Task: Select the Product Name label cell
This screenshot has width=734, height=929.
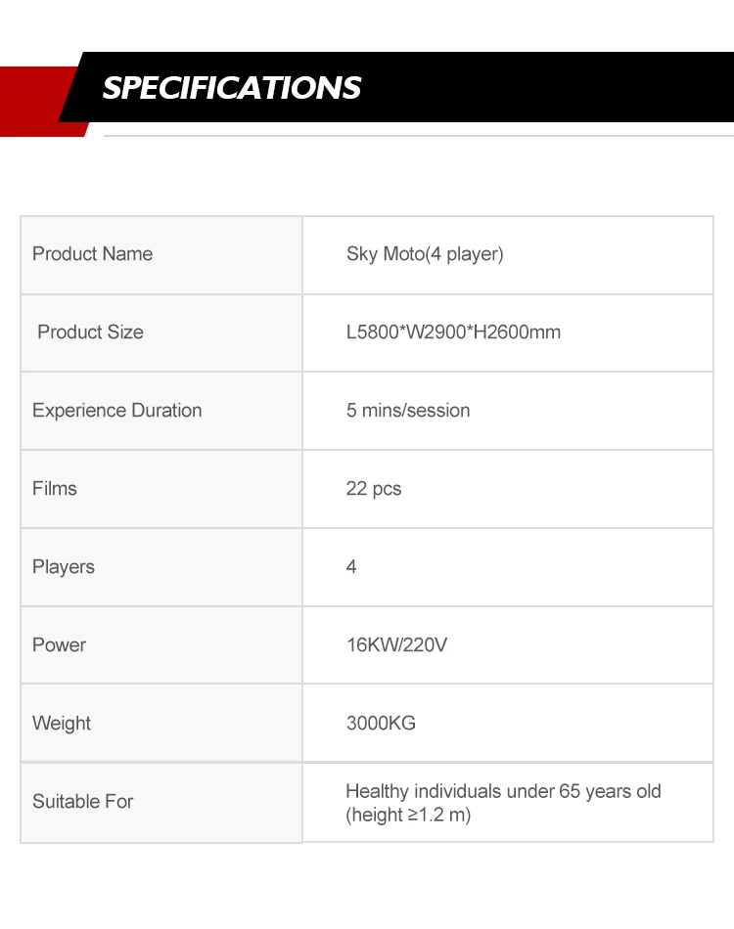Action: [x=161, y=255]
